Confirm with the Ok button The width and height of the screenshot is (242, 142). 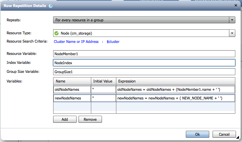pyautogui.click(x=198, y=134)
